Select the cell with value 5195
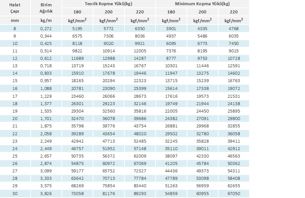The image size is (305, 198). pos(77,29)
